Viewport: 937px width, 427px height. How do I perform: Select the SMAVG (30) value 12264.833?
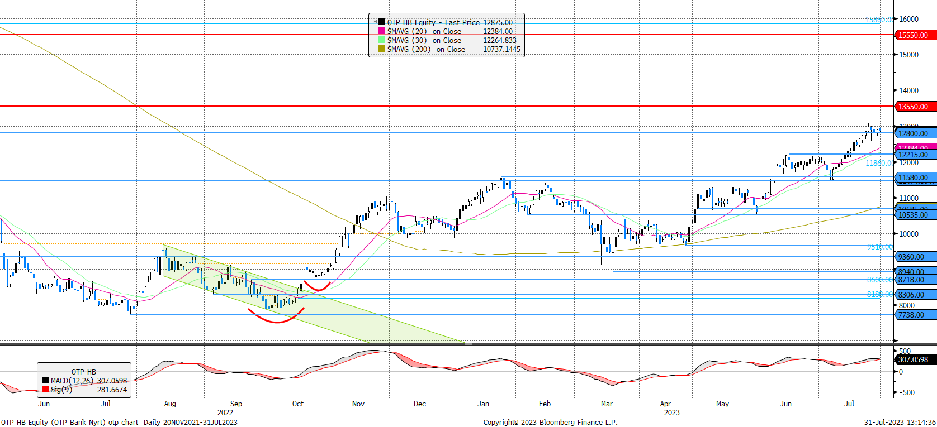click(500, 40)
